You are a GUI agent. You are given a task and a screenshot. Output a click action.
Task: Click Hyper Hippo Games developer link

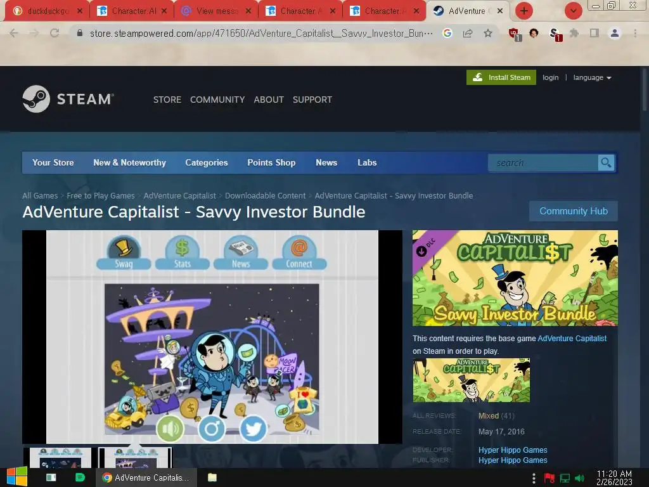(513, 450)
